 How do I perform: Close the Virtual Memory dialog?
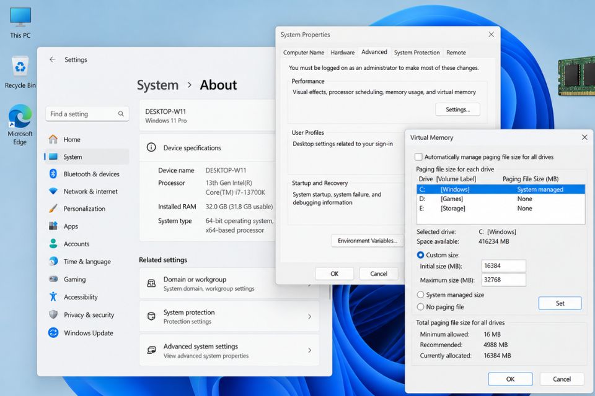pos(584,137)
